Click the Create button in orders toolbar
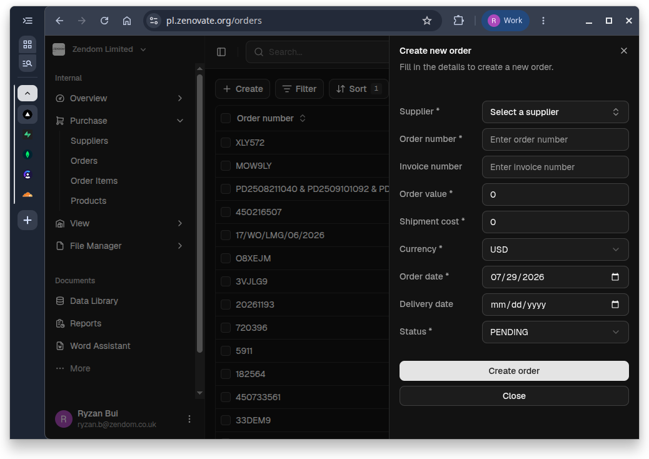 (243, 89)
